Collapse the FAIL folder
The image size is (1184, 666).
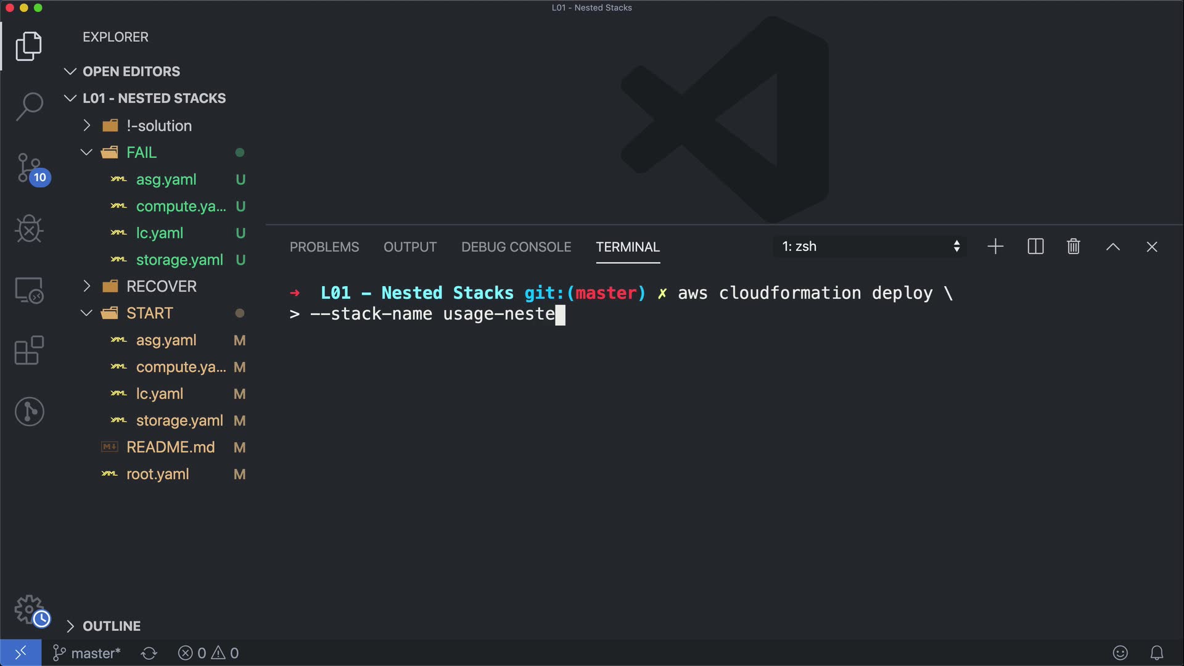pyautogui.click(x=141, y=152)
